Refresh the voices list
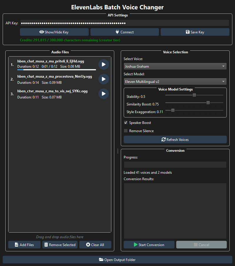 (x=175, y=139)
